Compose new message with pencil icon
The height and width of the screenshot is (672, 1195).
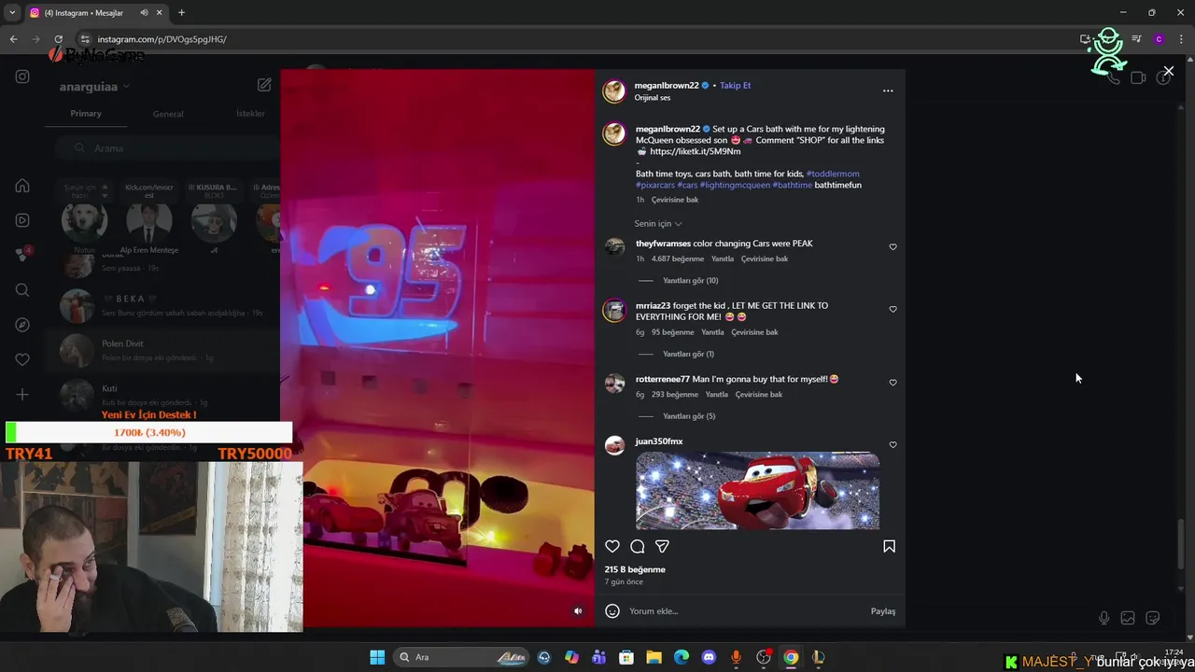pyautogui.click(x=264, y=85)
